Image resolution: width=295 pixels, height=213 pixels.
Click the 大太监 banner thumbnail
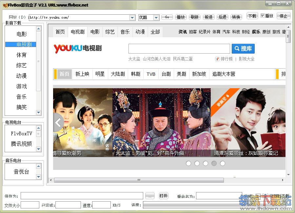(x=161, y=123)
